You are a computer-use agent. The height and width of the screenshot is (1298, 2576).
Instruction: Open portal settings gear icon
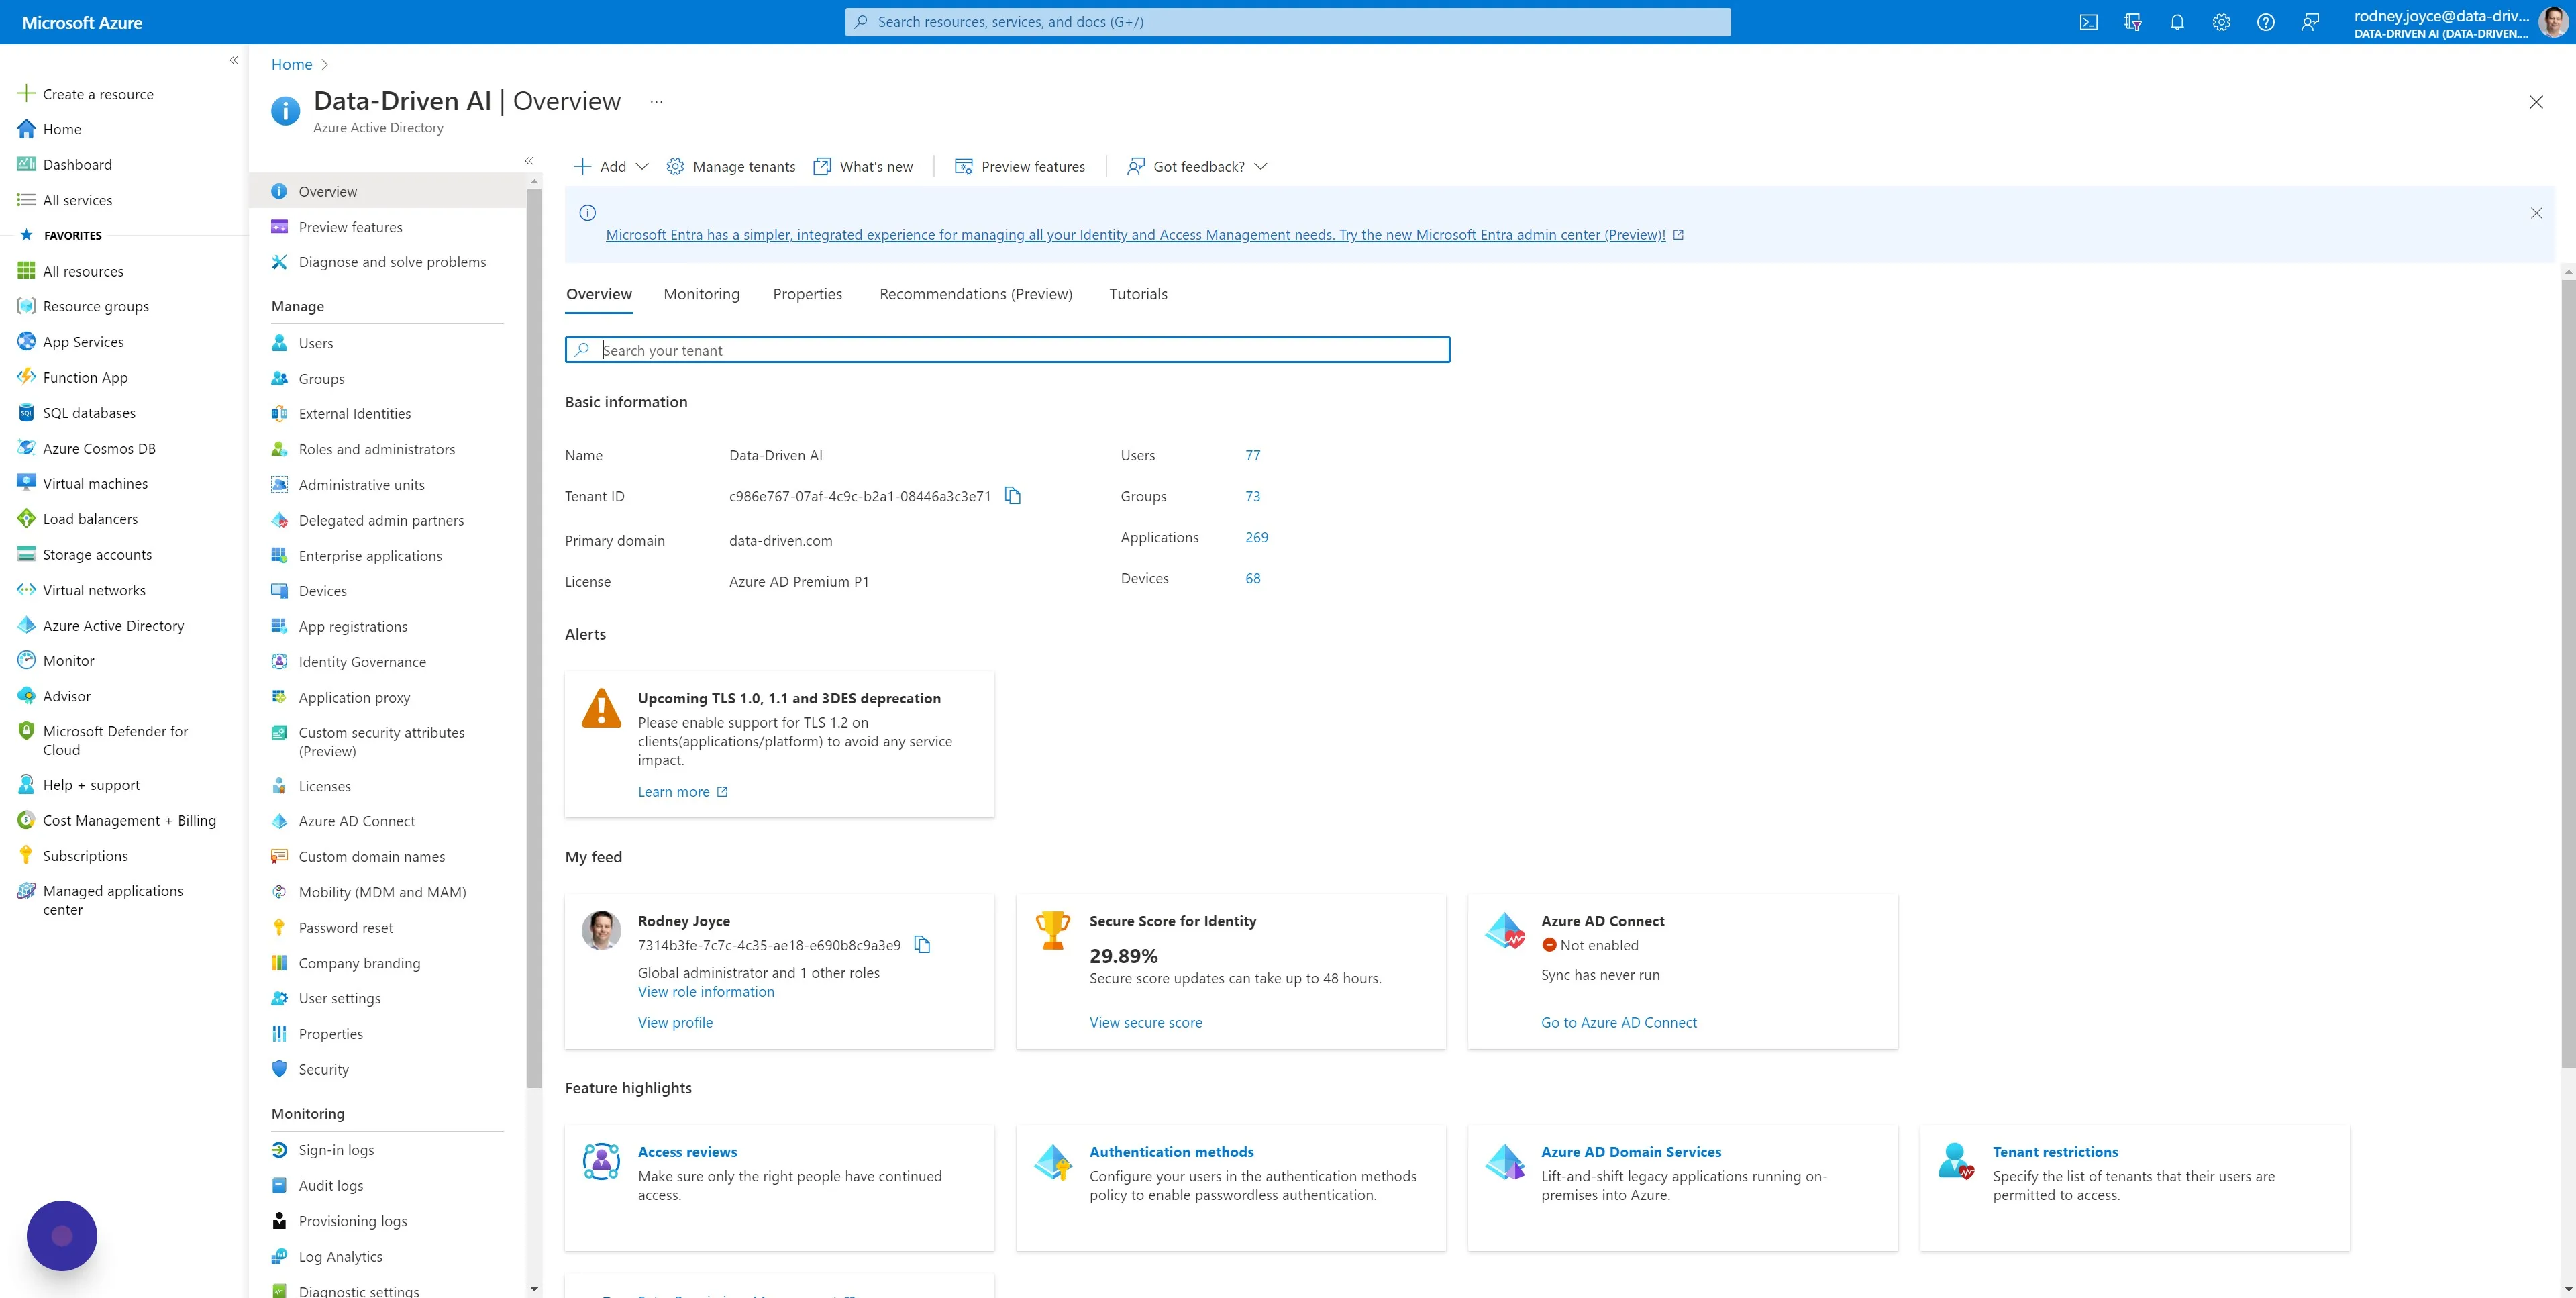pos(2221,22)
